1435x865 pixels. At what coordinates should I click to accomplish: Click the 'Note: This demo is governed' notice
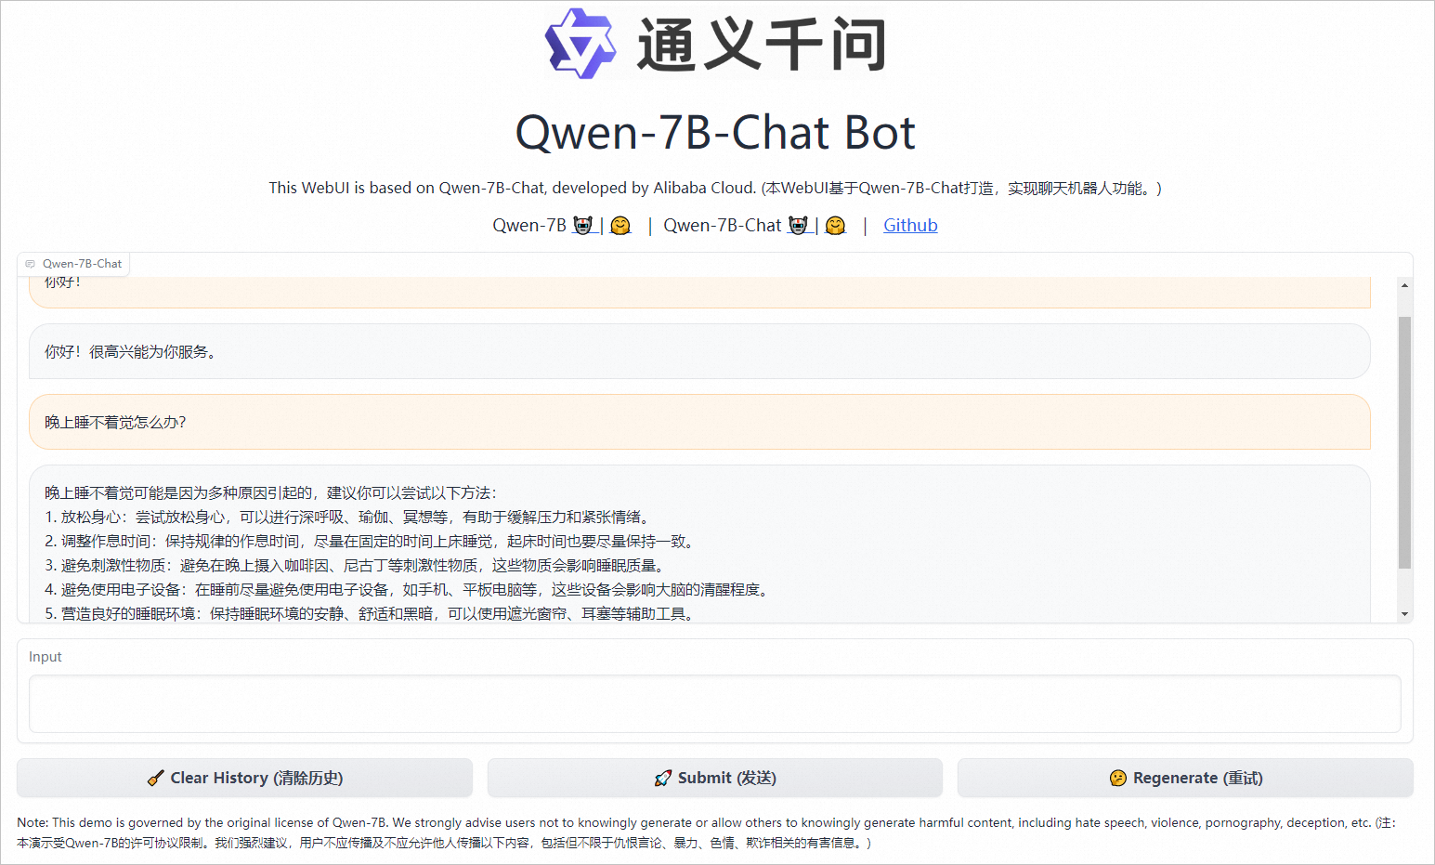click(708, 832)
